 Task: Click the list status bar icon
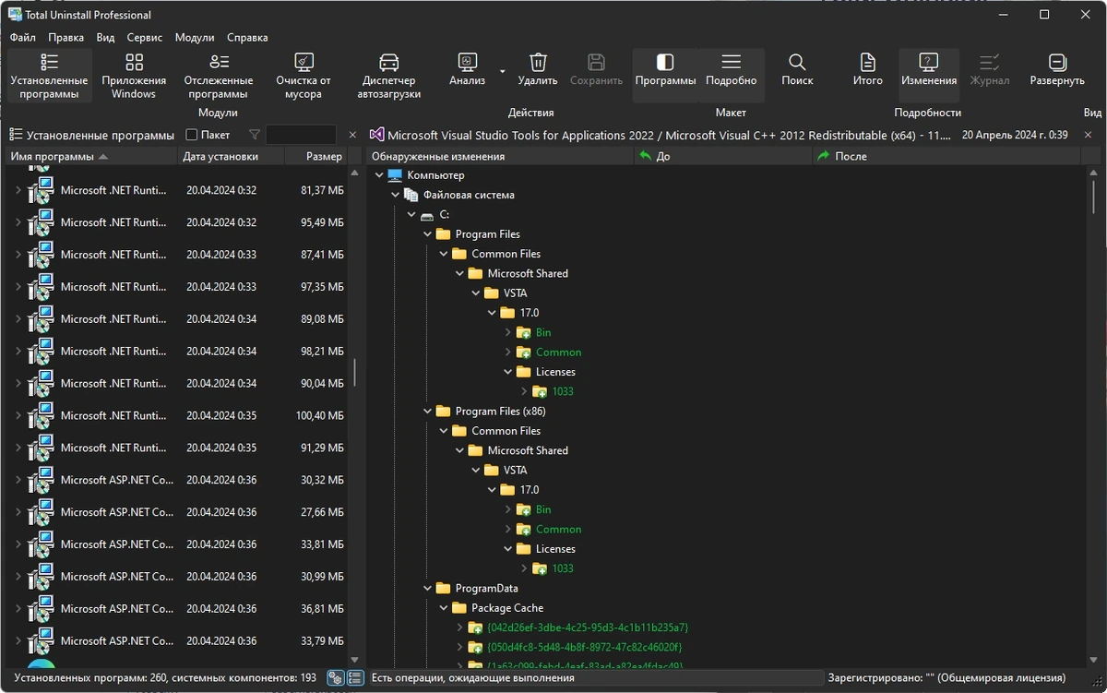(x=355, y=678)
